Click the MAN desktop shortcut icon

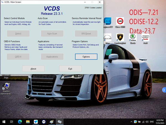(107, 38)
